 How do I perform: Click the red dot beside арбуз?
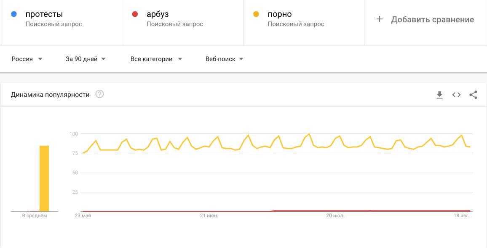(135, 14)
